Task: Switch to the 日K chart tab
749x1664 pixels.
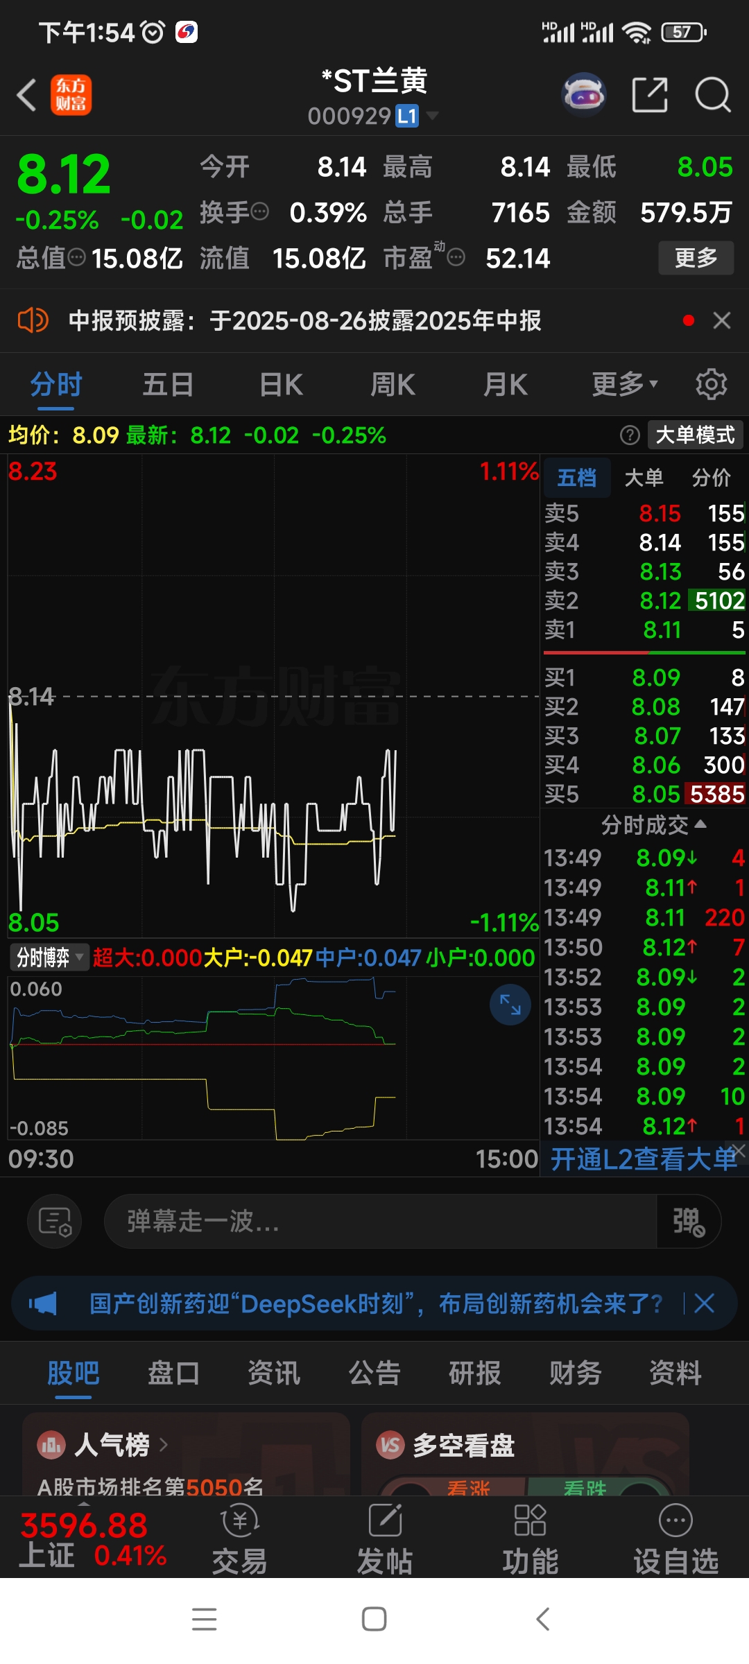Action: 281,384
